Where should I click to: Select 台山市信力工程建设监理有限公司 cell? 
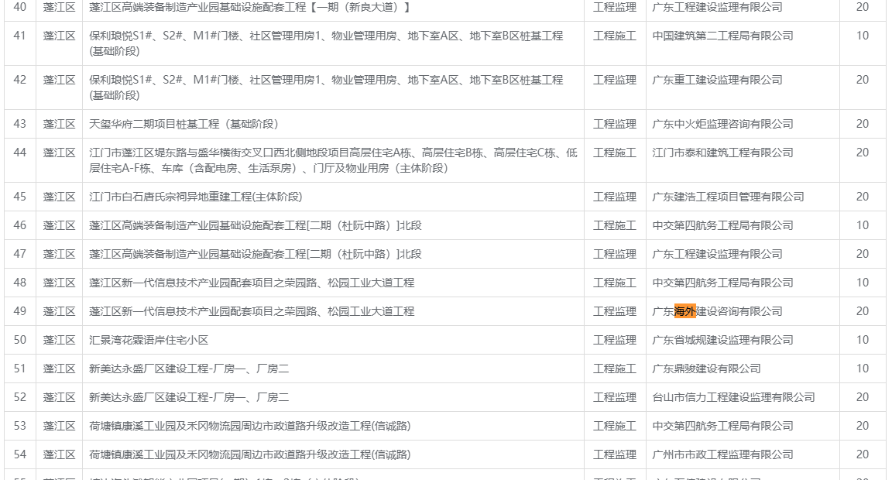[x=733, y=397]
